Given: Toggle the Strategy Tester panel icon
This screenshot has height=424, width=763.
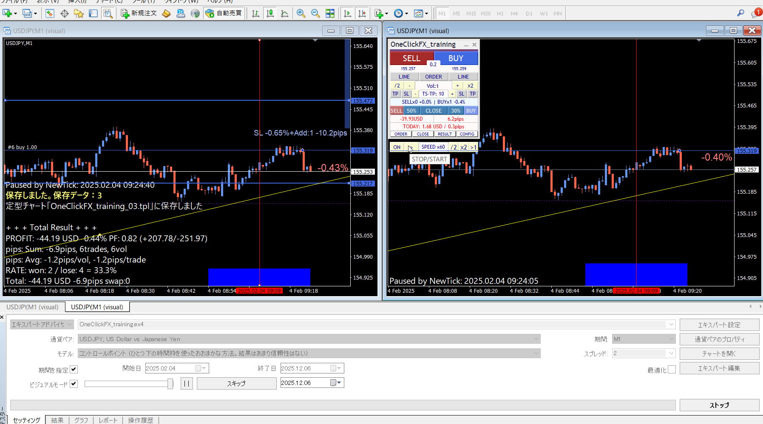Looking at the screenshot, I should 108,14.
